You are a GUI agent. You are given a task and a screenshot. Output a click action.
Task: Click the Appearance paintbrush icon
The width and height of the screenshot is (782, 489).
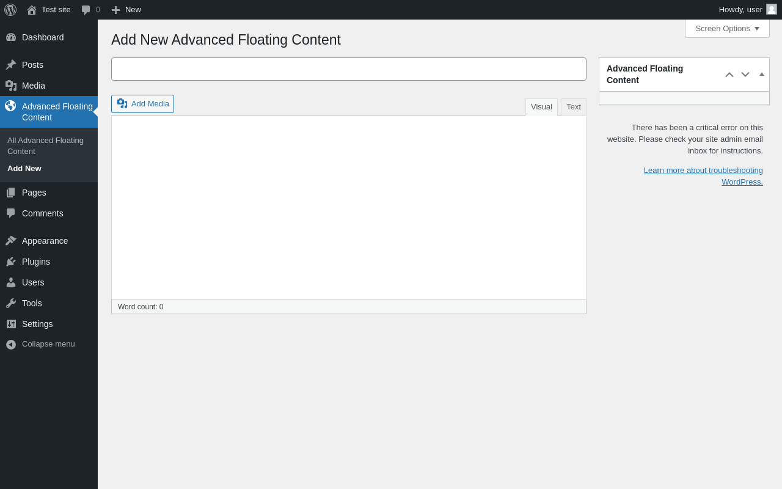(11, 241)
